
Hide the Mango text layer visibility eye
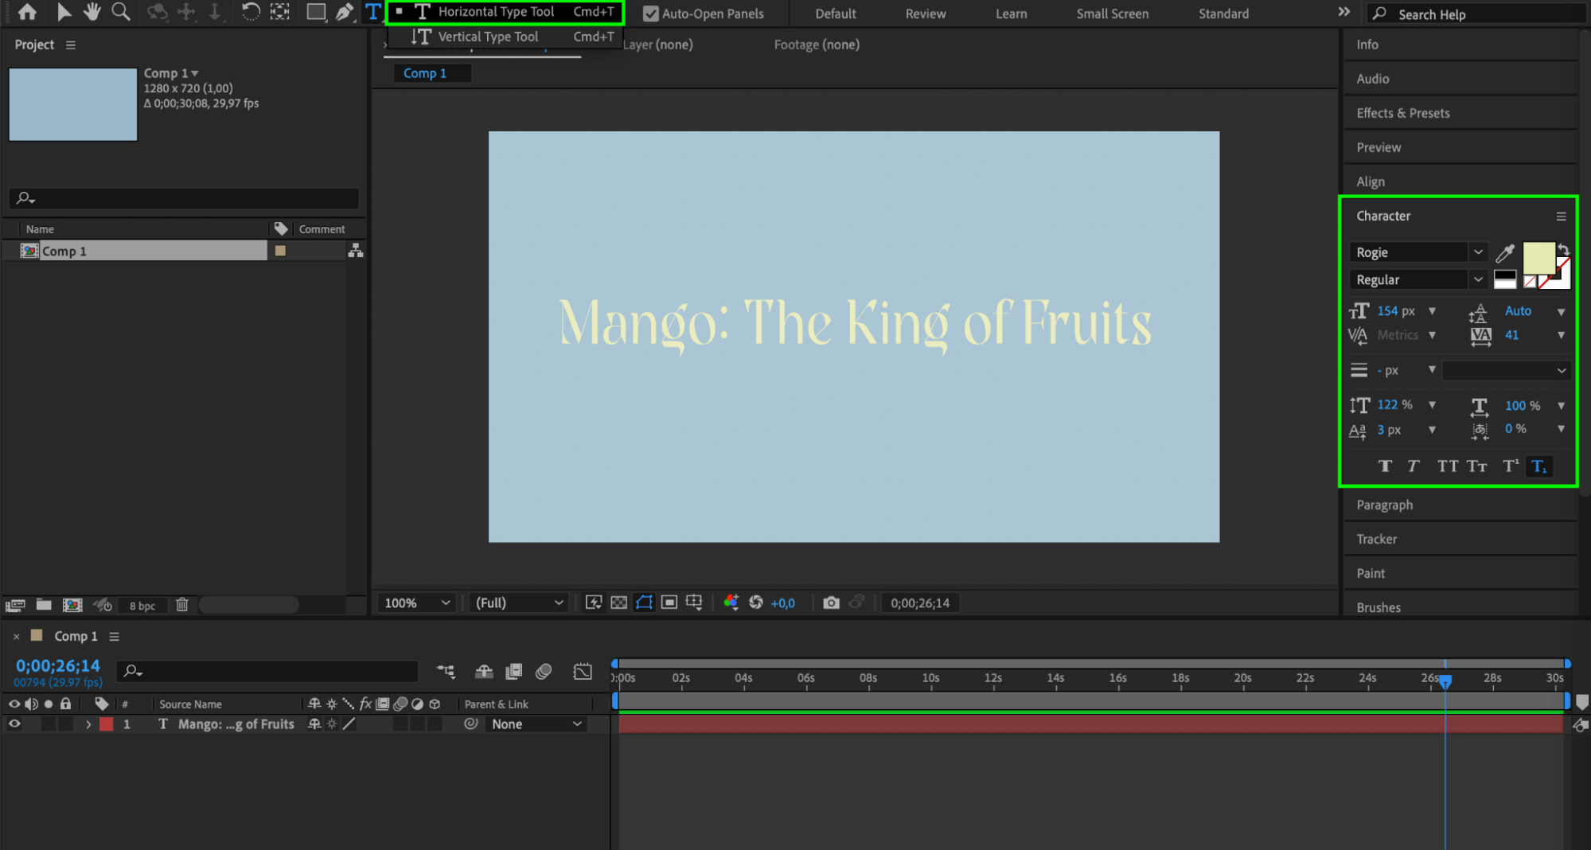coord(14,724)
